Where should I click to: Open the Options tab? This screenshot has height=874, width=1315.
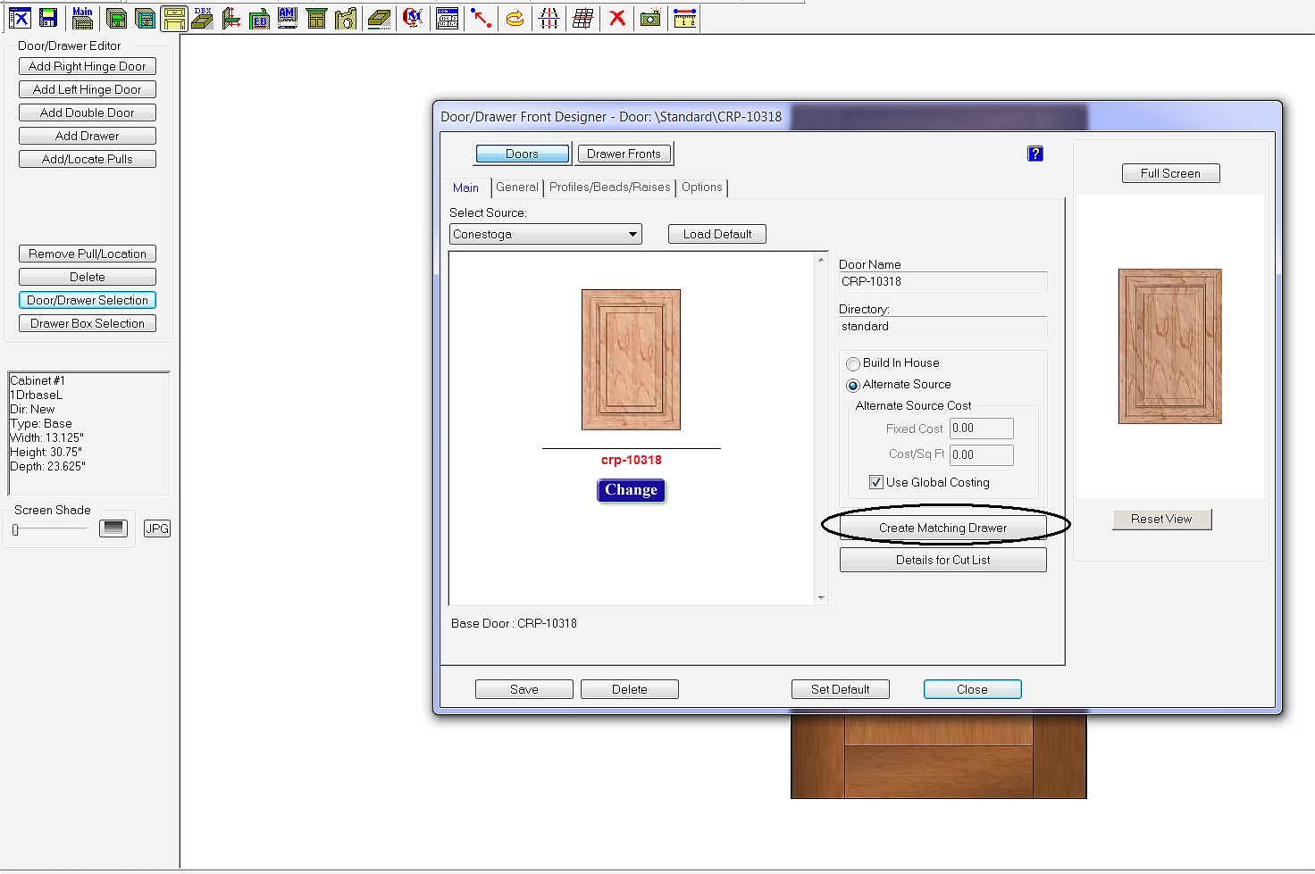pyautogui.click(x=701, y=187)
